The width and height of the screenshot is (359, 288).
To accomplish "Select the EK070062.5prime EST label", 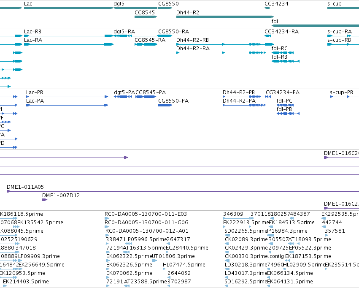I will [129, 273].
